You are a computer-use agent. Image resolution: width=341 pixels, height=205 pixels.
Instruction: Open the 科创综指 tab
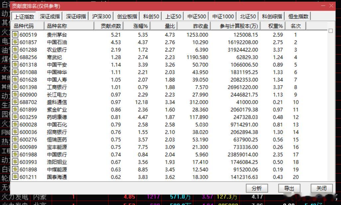[x=272, y=16]
